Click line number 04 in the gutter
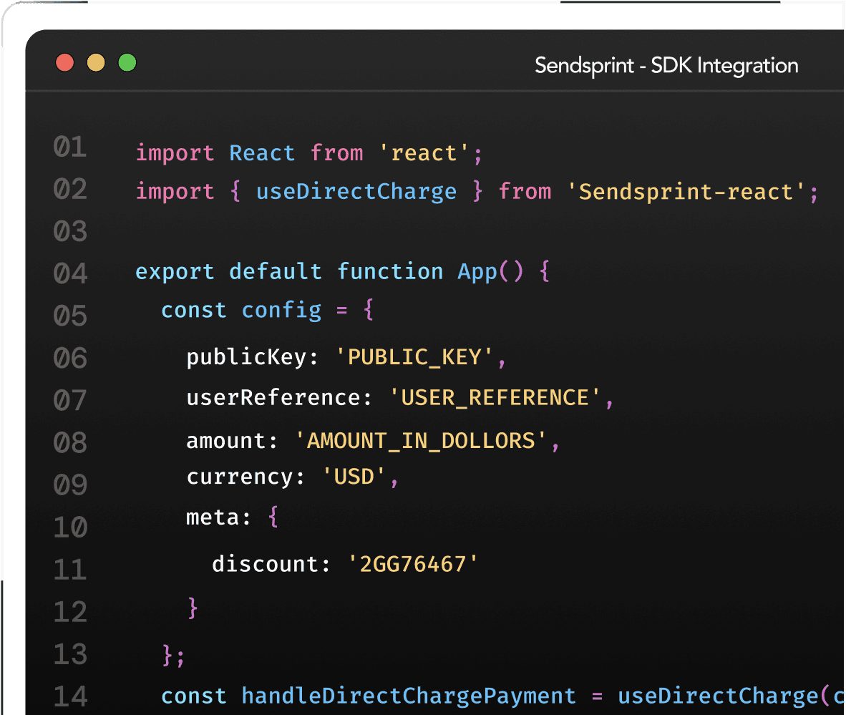The height and width of the screenshot is (715, 846). click(x=70, y=273)
